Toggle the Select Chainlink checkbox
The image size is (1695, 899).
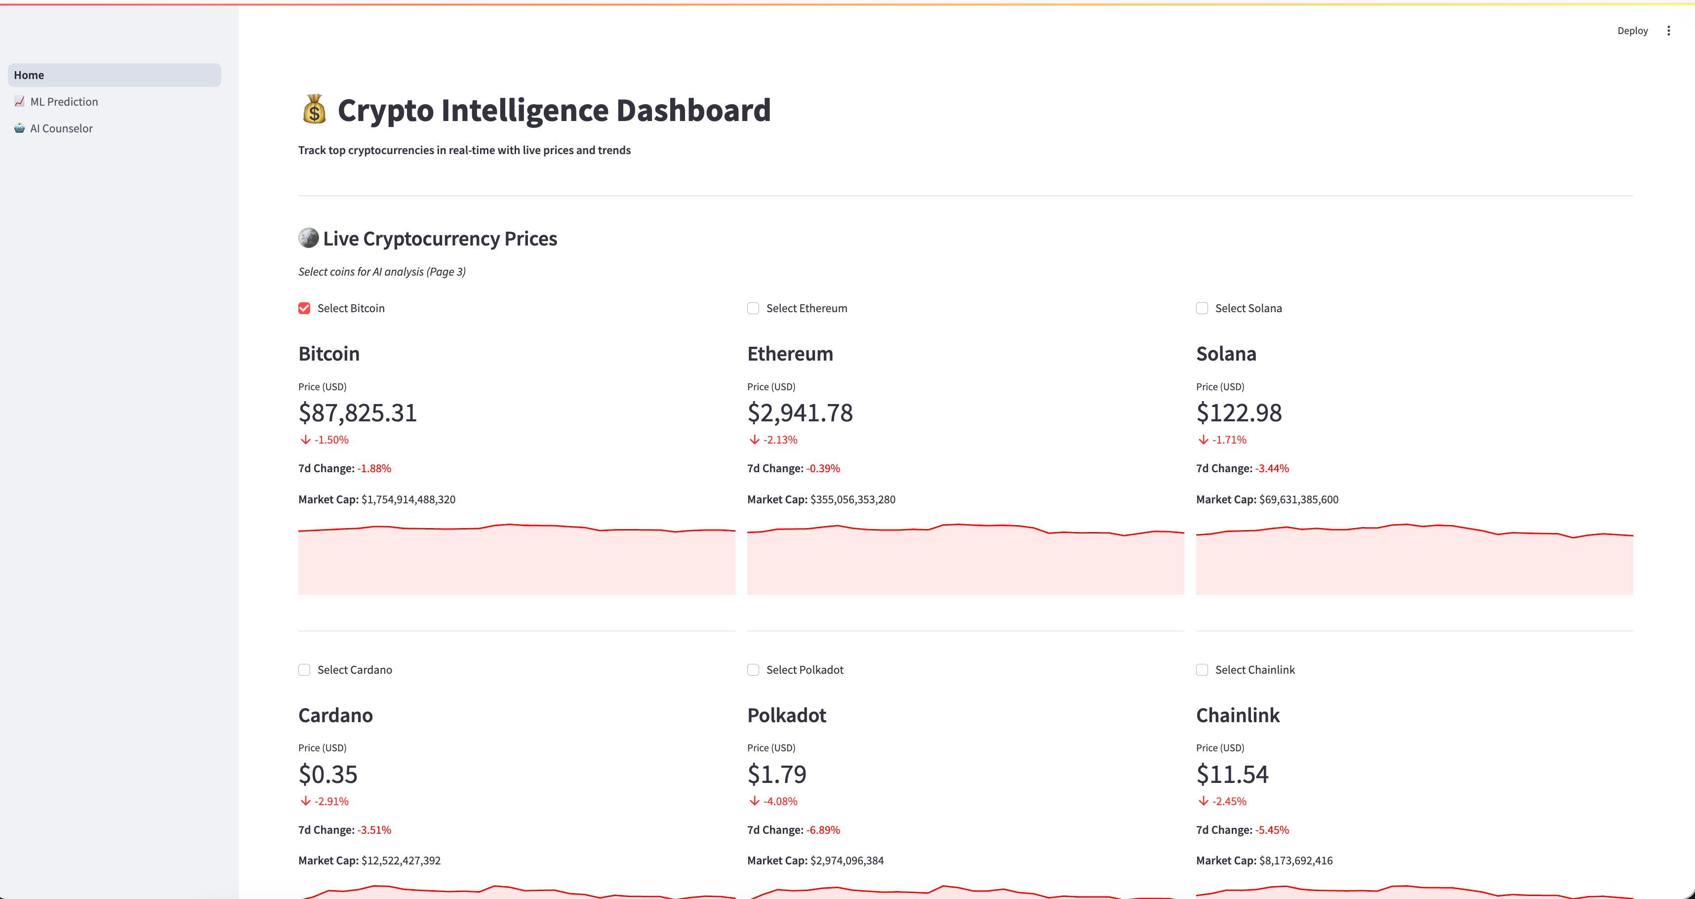click(x=1202, y=670)
